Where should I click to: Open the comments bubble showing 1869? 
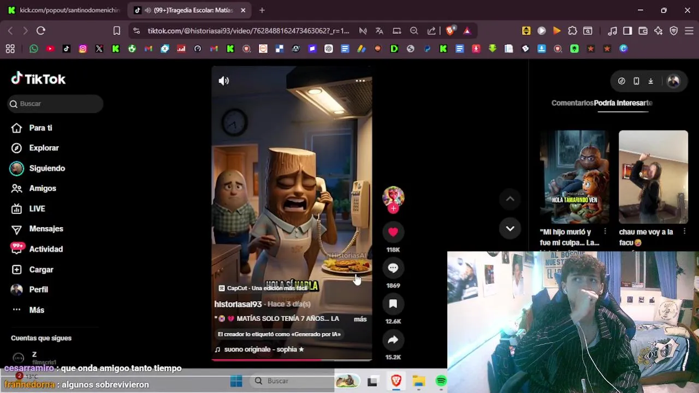393,268
